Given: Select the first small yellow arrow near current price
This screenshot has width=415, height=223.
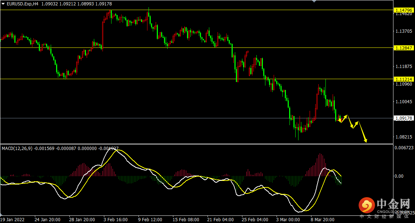Looking at the screenshot, I should 339,120.
